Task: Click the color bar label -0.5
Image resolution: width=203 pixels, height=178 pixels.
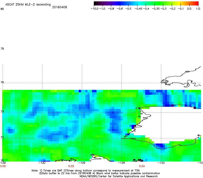Action: coord(128,9)
